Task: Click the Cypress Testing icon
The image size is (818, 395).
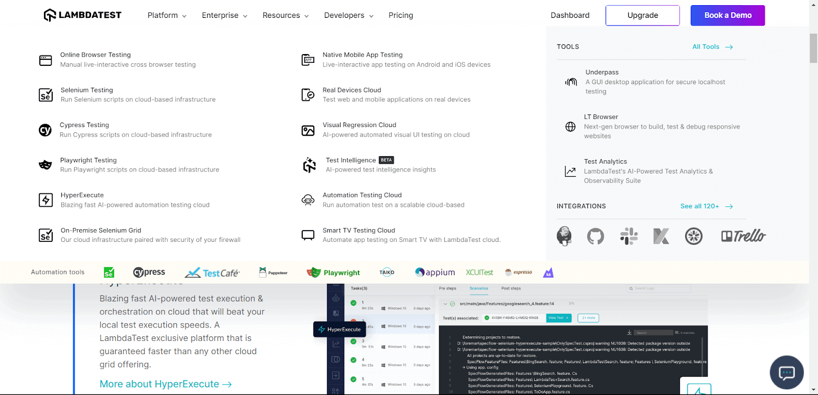Action: coord(45,130)
